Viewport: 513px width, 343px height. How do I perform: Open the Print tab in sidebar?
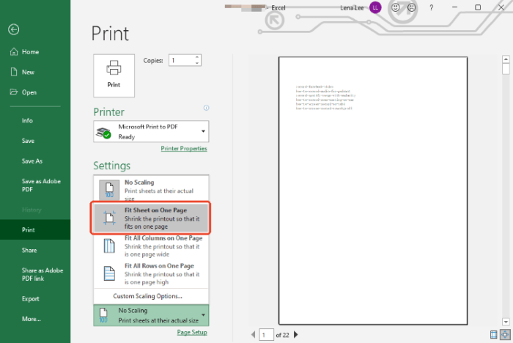click(x=35, y=229)
